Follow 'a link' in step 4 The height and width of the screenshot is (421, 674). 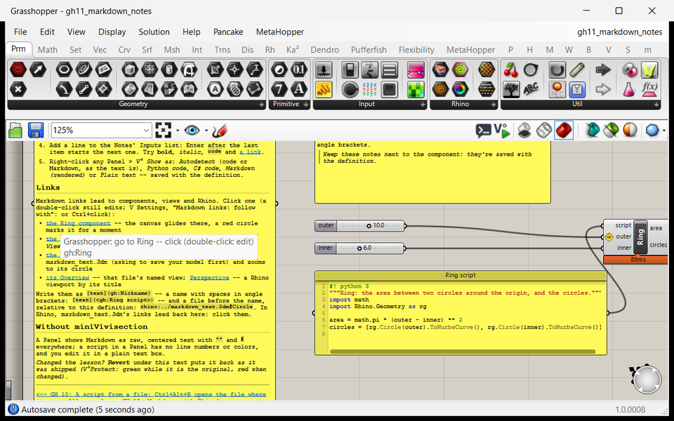[250, 152]
